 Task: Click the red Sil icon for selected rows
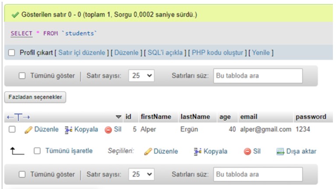(247, 151)
